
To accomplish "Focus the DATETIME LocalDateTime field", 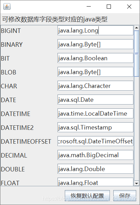I will click(95, 114).
